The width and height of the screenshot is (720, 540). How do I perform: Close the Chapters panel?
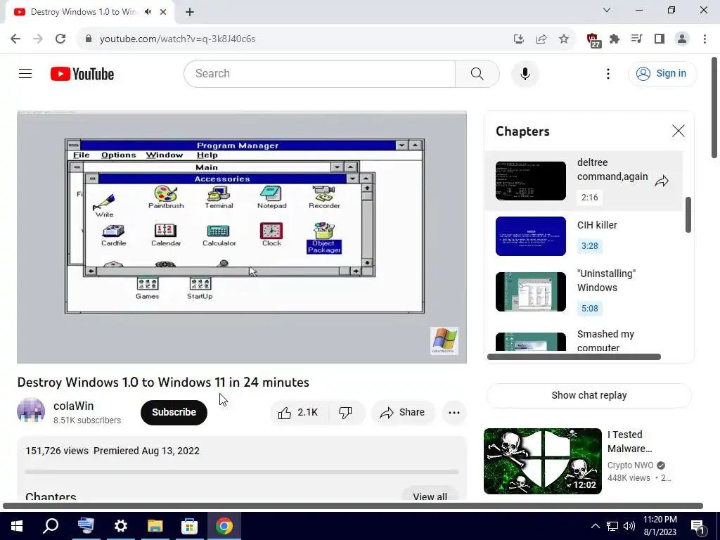[679, 131]
